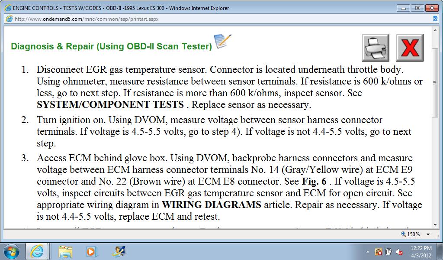
Task: Click the date 4/3/2012 in tray
Action: point(421,255)
